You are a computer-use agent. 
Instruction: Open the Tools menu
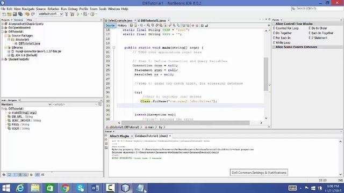[x=103, y=9]
